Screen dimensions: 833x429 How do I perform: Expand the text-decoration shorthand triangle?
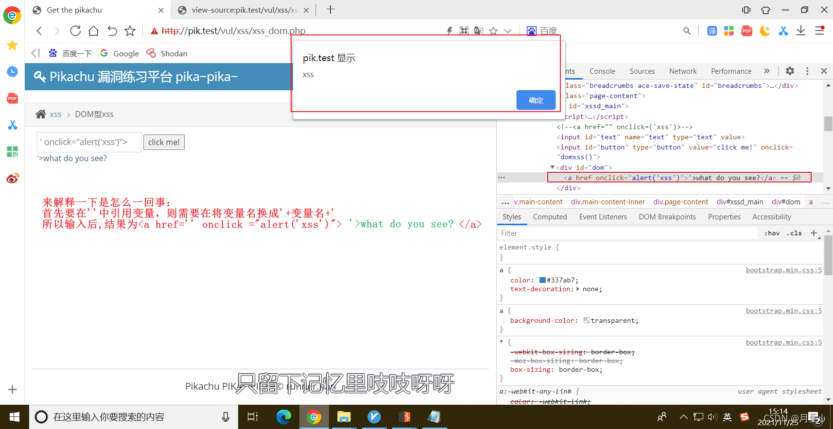click(578, 289)
